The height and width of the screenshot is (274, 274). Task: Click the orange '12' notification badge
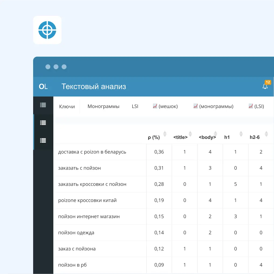coord(268,82)
